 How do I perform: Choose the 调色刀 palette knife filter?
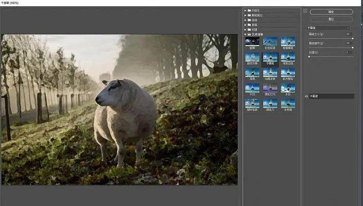(x=270, y=105)
